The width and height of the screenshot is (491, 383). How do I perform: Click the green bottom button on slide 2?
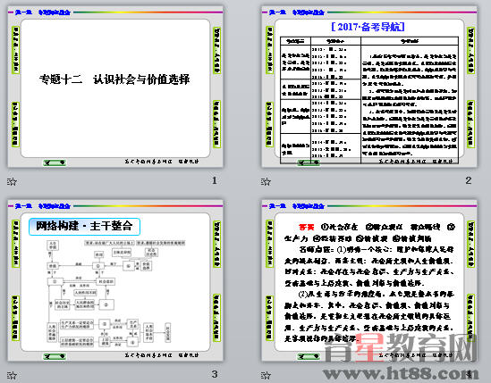[309, 162]
